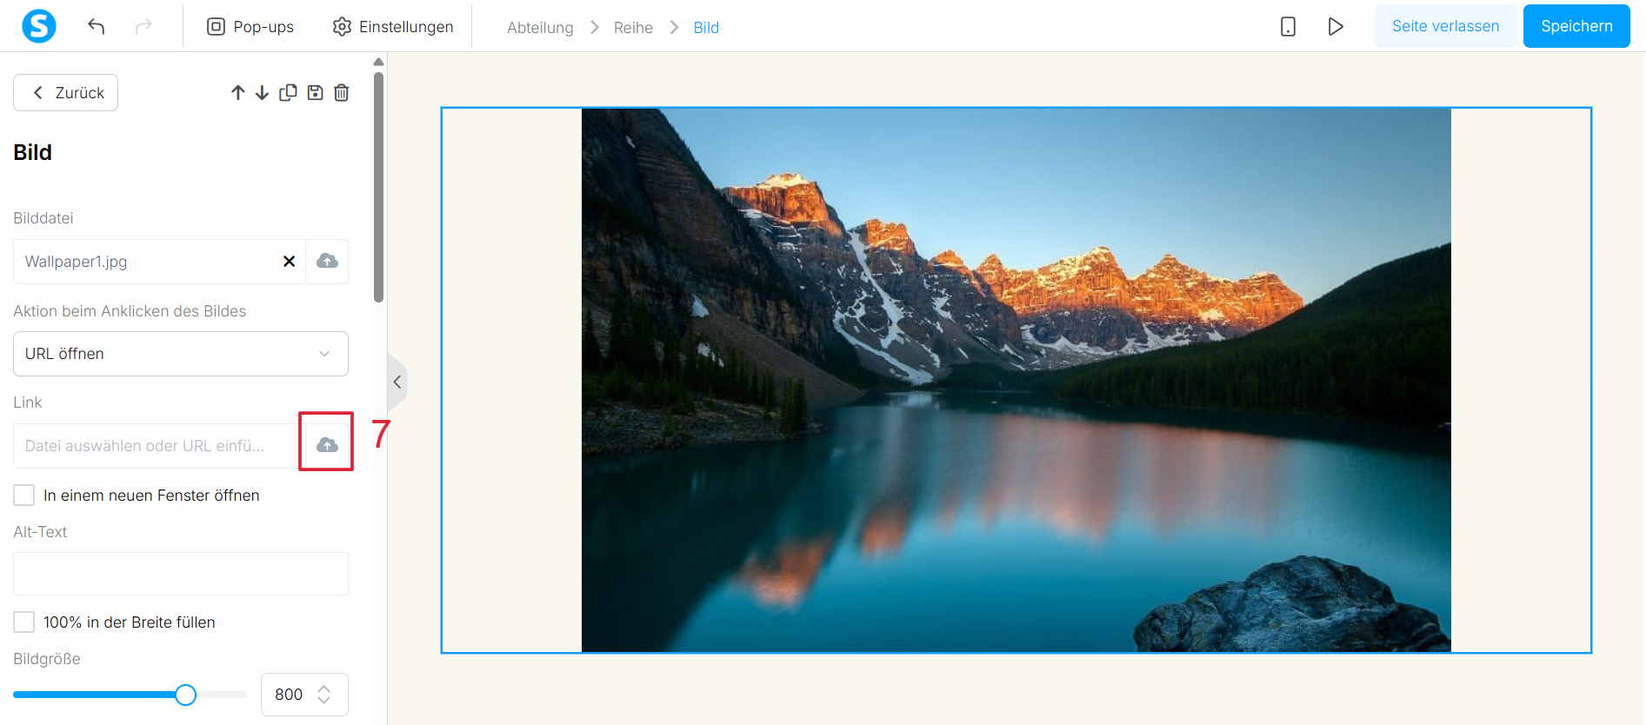The image size is (1646, 725).
Task: Click the blue S logo icon
Action: point(39,26)
